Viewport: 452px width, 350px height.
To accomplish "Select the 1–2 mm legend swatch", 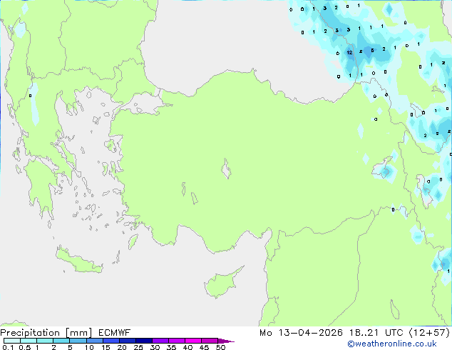I will (45, 341).
